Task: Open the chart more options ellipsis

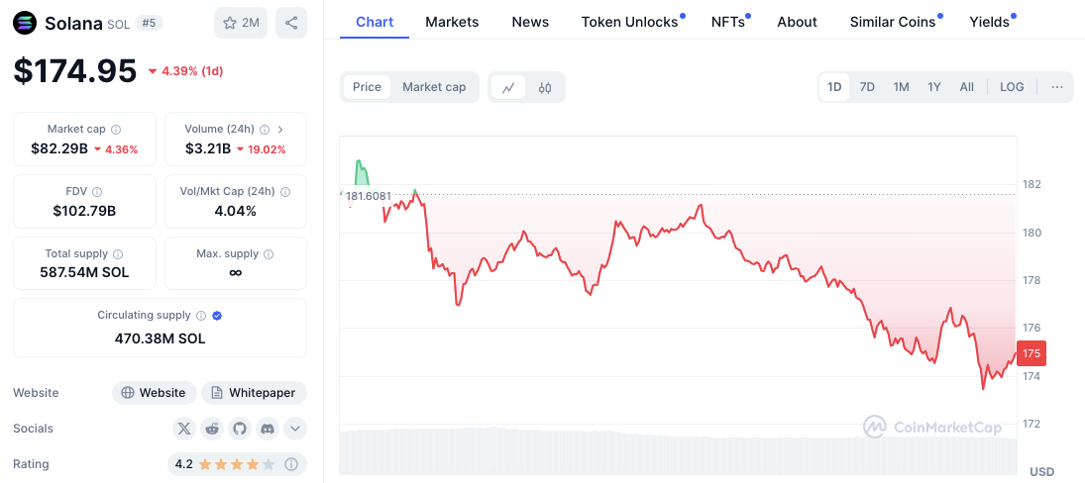Action: tap(1056, 87)
